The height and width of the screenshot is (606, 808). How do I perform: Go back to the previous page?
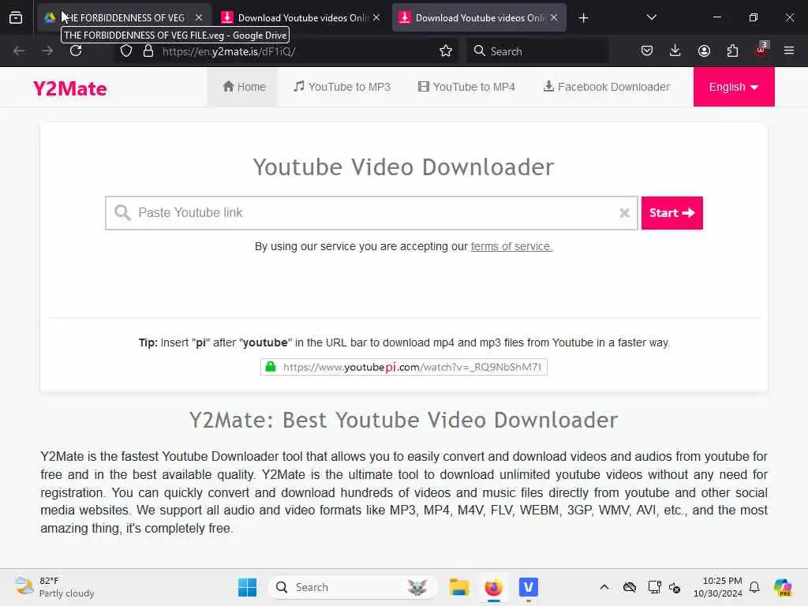(19, 51)
